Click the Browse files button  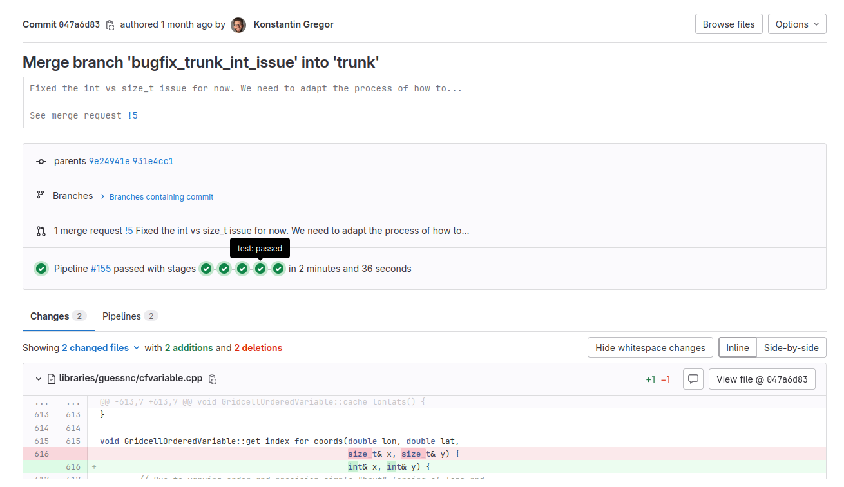728,24
